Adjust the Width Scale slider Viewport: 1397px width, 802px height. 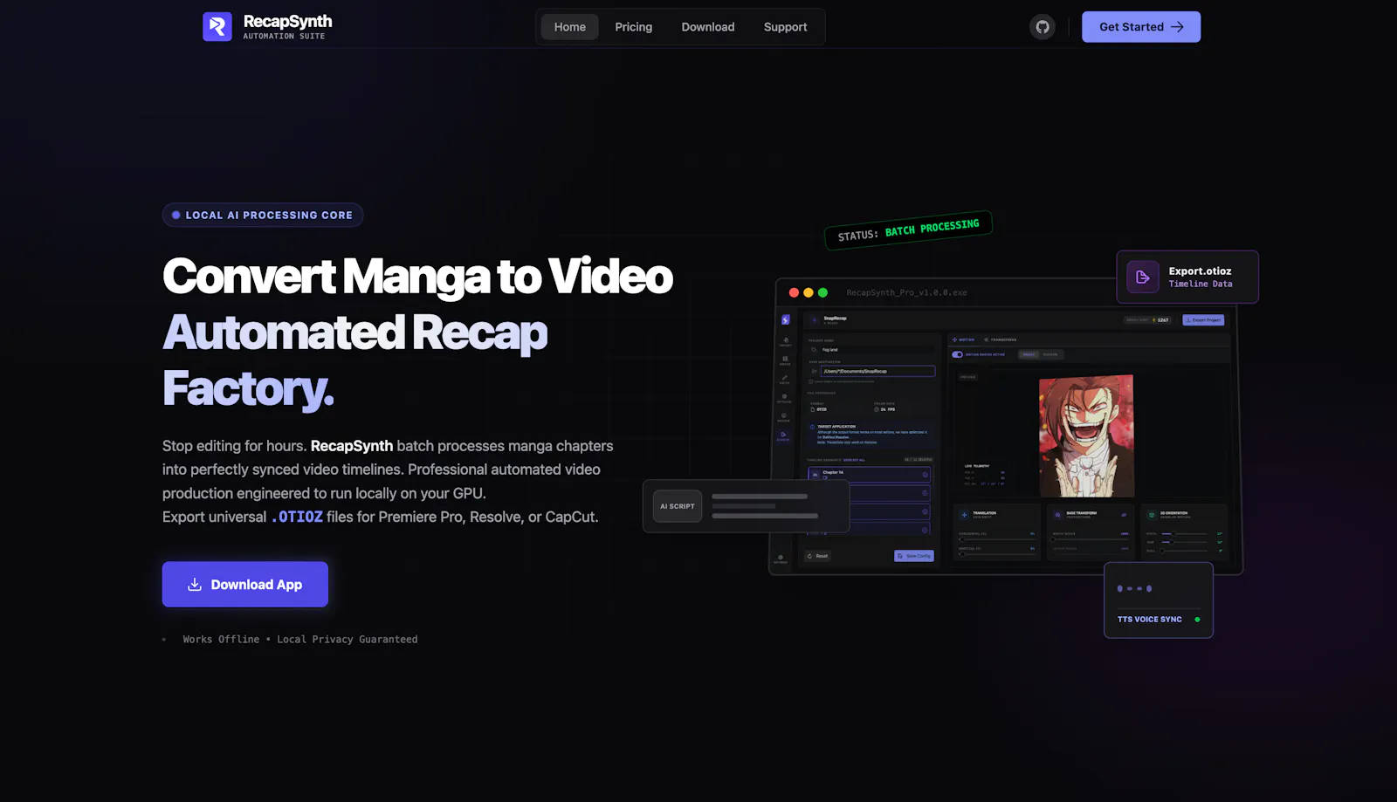coord(1091,539)
